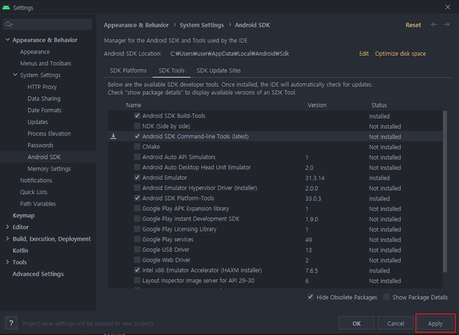Screen dimensions: 459x335
Task: Click the Android SDK Location path field
Action: [260, 54]
